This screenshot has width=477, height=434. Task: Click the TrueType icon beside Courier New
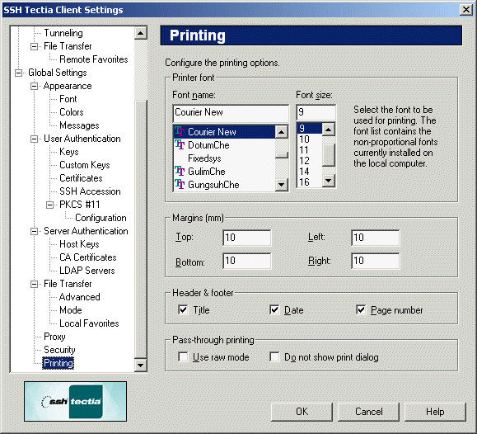pos(180,132)
